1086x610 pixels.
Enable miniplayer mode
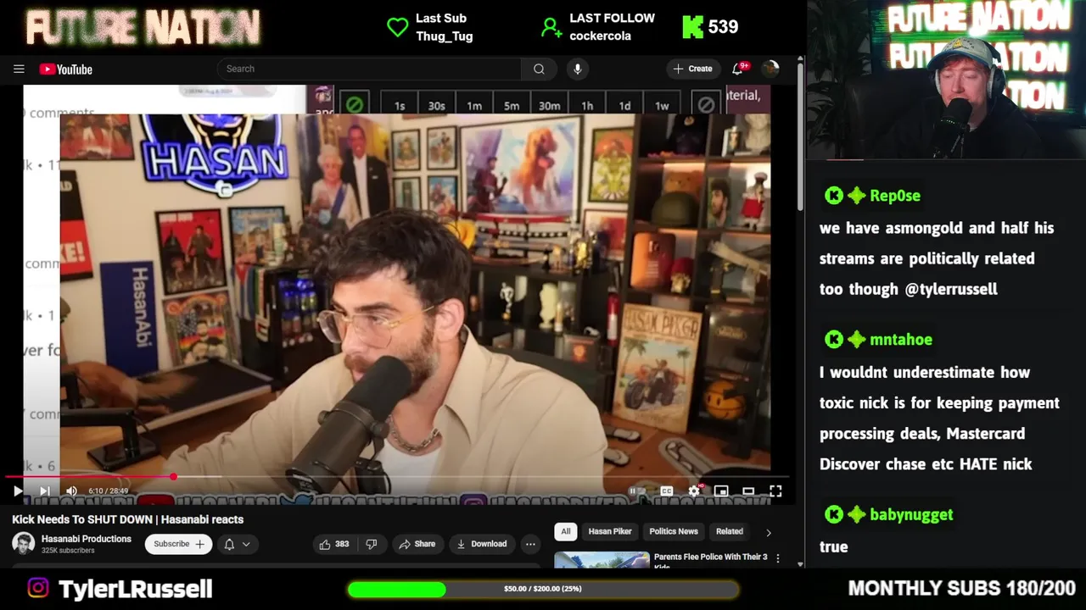point(721,491)
